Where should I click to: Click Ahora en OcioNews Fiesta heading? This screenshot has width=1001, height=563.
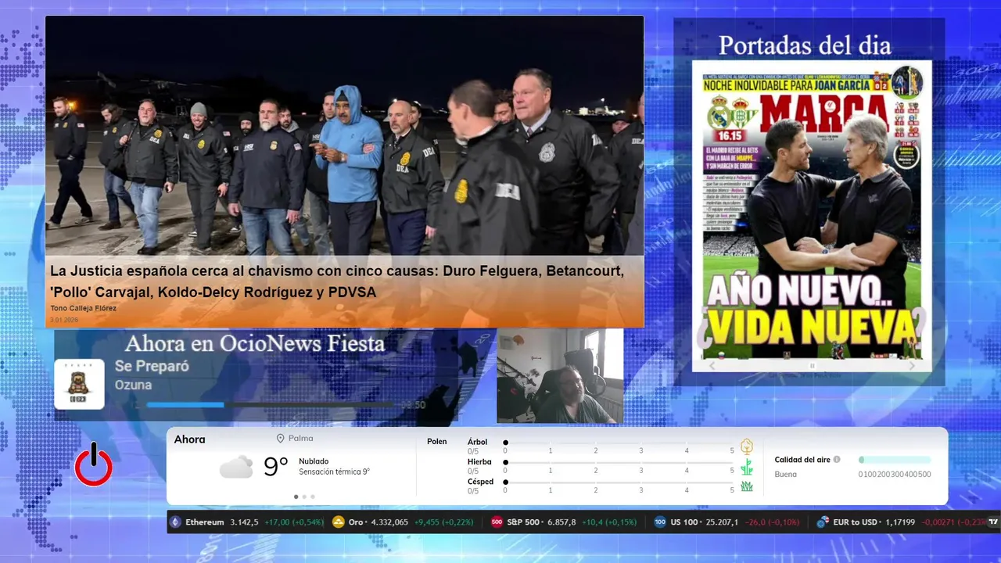(x=255, y=343)
